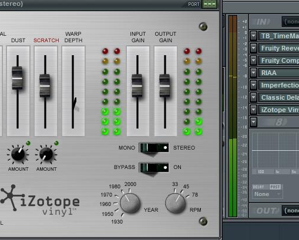
Task: Turn the Scratch Amount knob
Action: click(46, 154)
